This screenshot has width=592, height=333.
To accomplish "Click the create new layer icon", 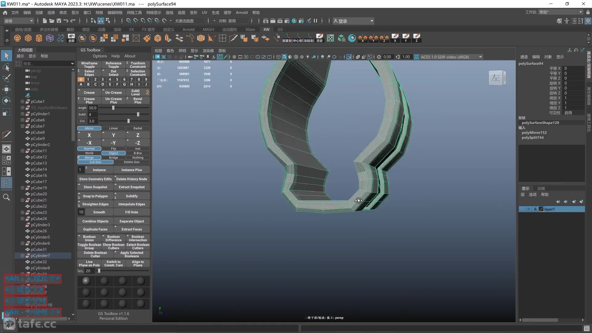I will [x=574, y=202].
